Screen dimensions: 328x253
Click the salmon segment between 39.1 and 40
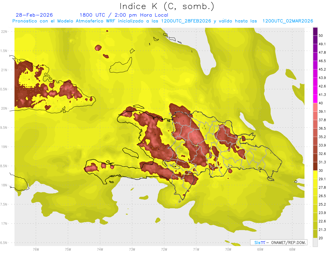315,107
